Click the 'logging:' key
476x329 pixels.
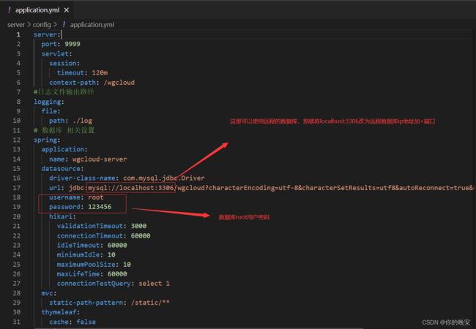pyautogui.click(x=49, y=102)
